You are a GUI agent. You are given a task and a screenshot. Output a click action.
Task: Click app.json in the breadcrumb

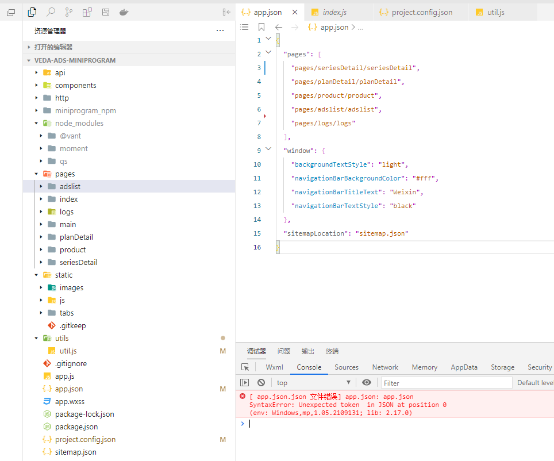click(x=334, y=27)
